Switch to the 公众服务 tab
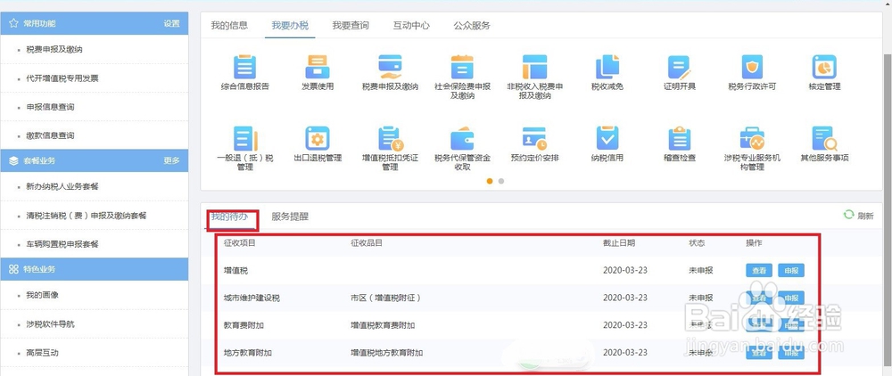 coord(472,26)
